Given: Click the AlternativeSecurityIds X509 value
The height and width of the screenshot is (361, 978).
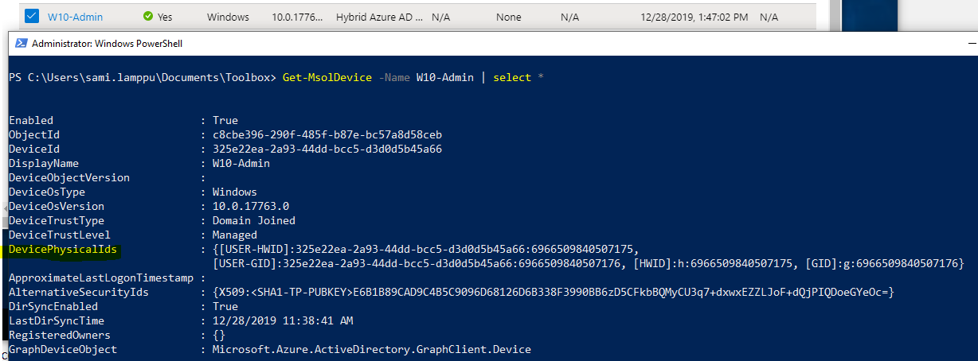Looking at the screenshot, I should (554, 293).
